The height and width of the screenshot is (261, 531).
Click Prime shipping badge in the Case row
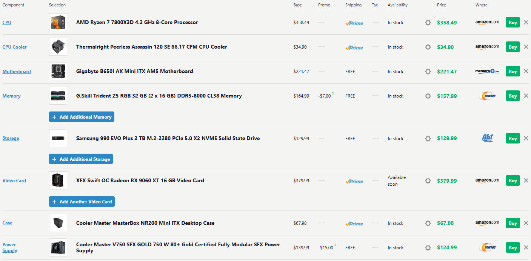pyautogui.click(x=354, y=224)
